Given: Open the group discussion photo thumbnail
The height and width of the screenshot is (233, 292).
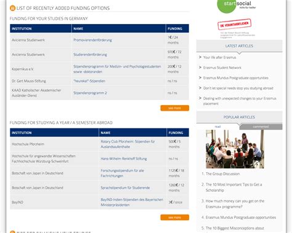Looking at the screenshot, I should click(x=235, y=149).
